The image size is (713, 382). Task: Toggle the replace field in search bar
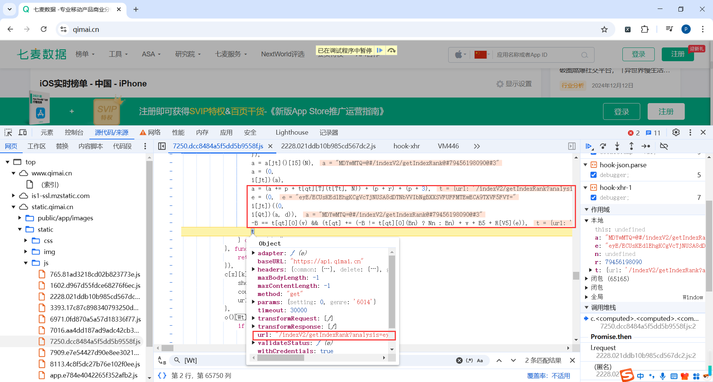[x=162, y=360]
